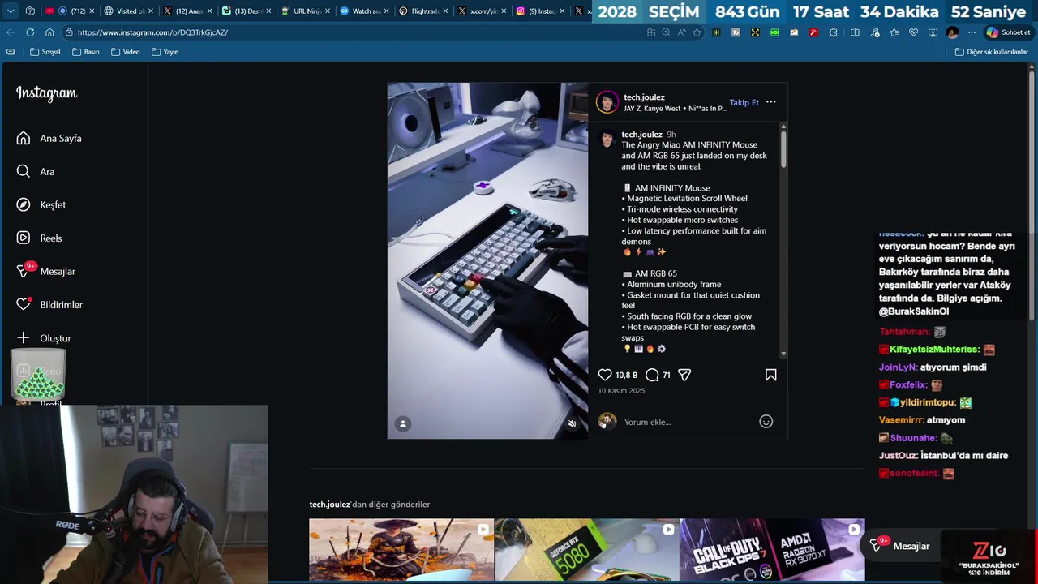
Task: Click the Yorum ekle comment field
Action: tap(688, 422)
